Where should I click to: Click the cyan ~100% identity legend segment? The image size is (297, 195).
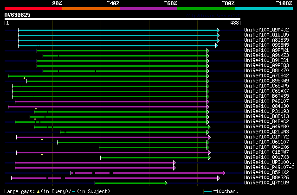pyautogui.click(x=264, y=8)
